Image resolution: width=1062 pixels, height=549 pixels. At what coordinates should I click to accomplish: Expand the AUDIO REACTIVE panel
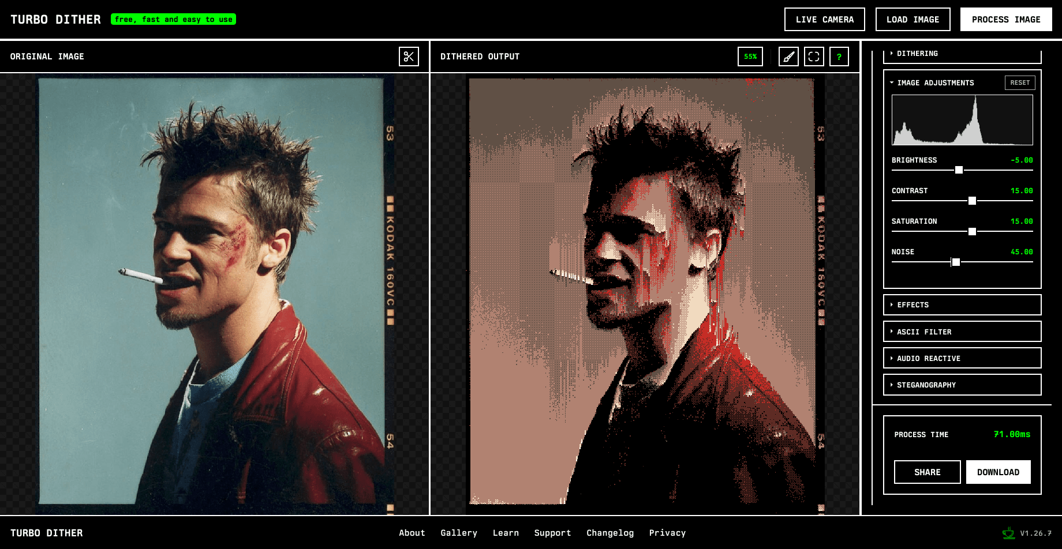pyautogui.click(x=962, y=358)
